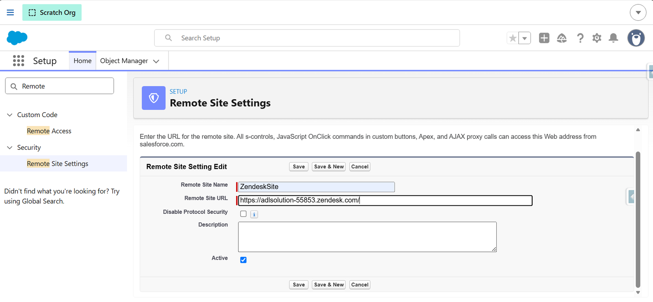
Task: Click the favorites star icon
Action: [513, 38]
